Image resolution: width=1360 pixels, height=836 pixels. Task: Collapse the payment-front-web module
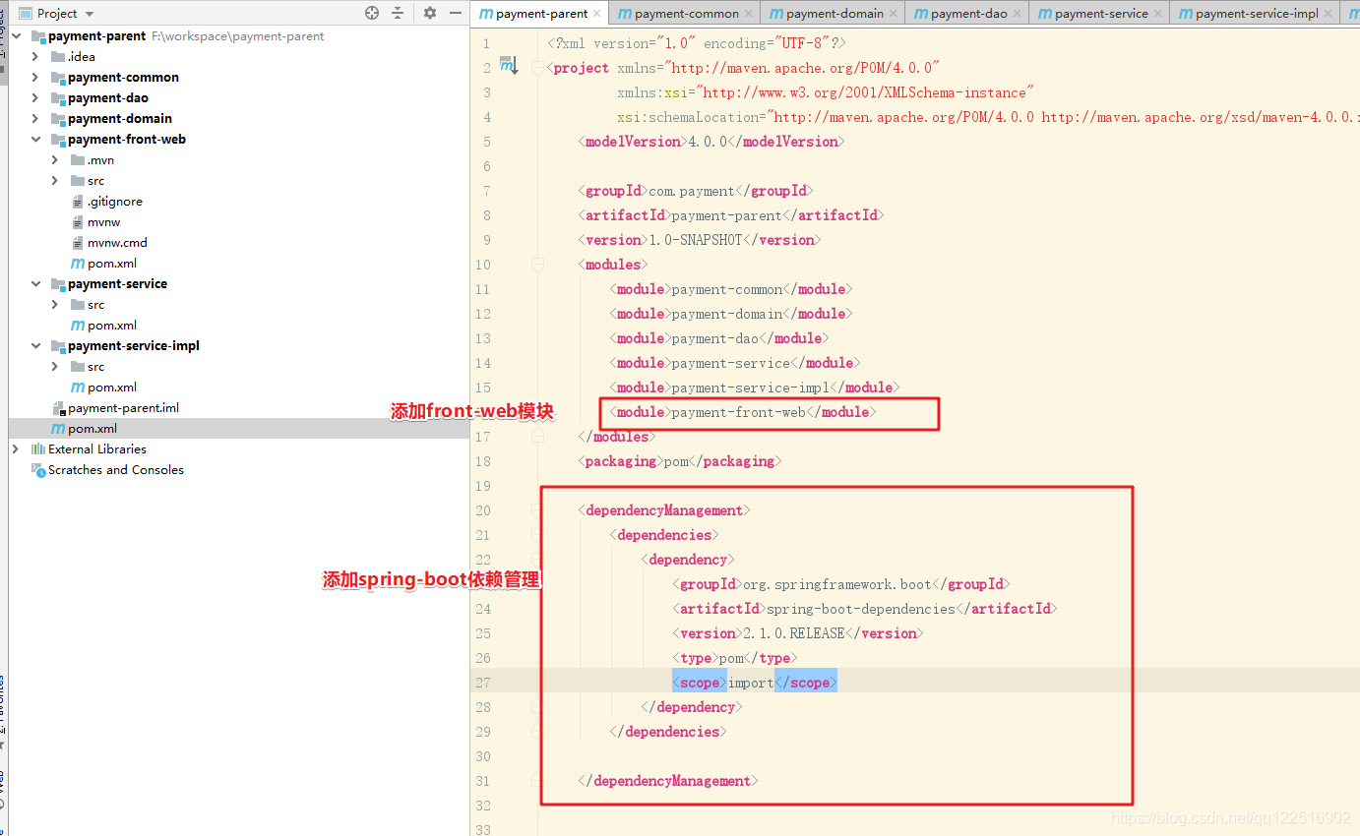point(35,140)
